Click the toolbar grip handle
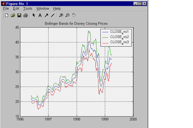193x128 pixels. 3,15
